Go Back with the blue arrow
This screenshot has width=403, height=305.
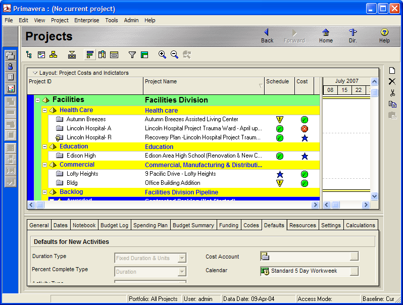pyautogui.click(x=267, y=36)
